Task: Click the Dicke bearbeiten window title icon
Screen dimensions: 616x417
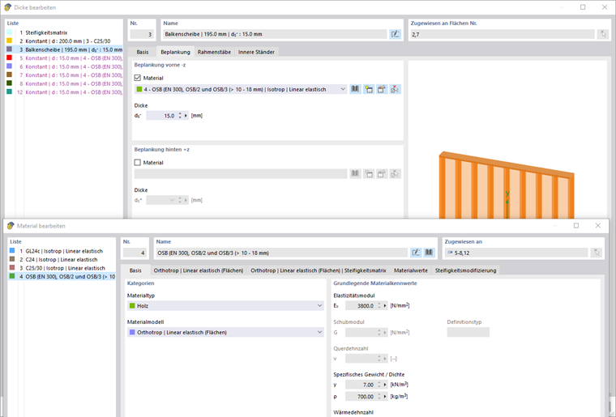Action: click(7, 7)
